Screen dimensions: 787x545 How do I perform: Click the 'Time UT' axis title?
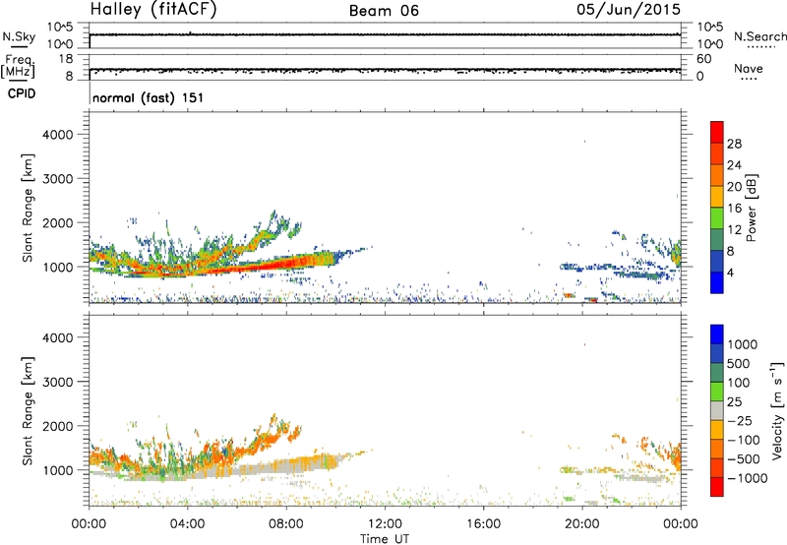(x=385, y=538)
